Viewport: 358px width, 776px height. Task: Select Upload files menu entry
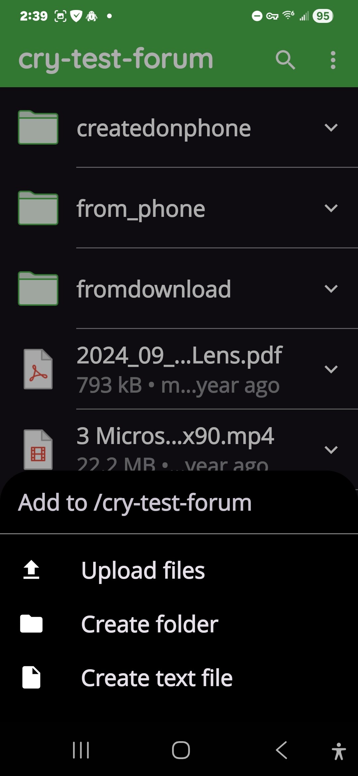(x=143, y=570)
